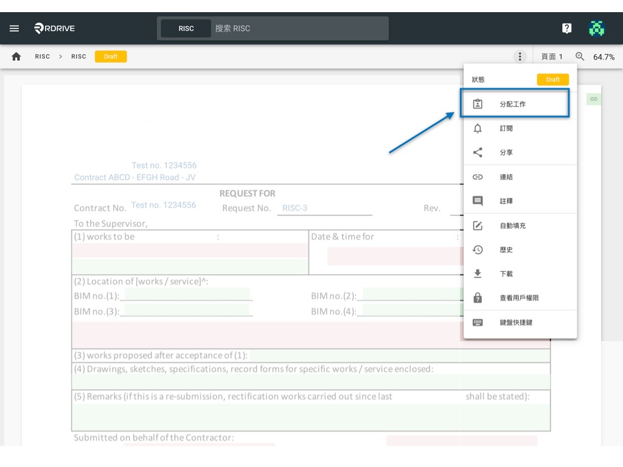Viewport: 623px width, 467px height.
Task: Click the link chain icon in menu
Action: 478,177
